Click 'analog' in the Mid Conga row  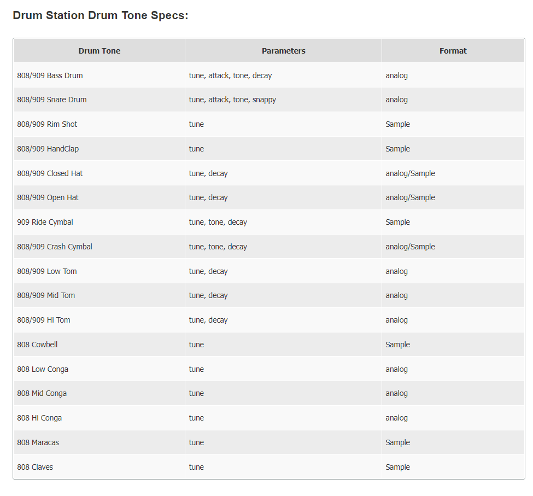(x=453, y=393)
